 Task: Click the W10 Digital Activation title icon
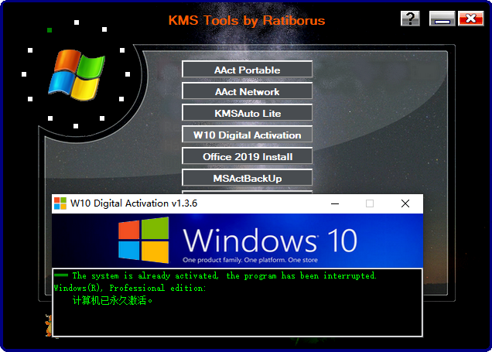[60, 203]
